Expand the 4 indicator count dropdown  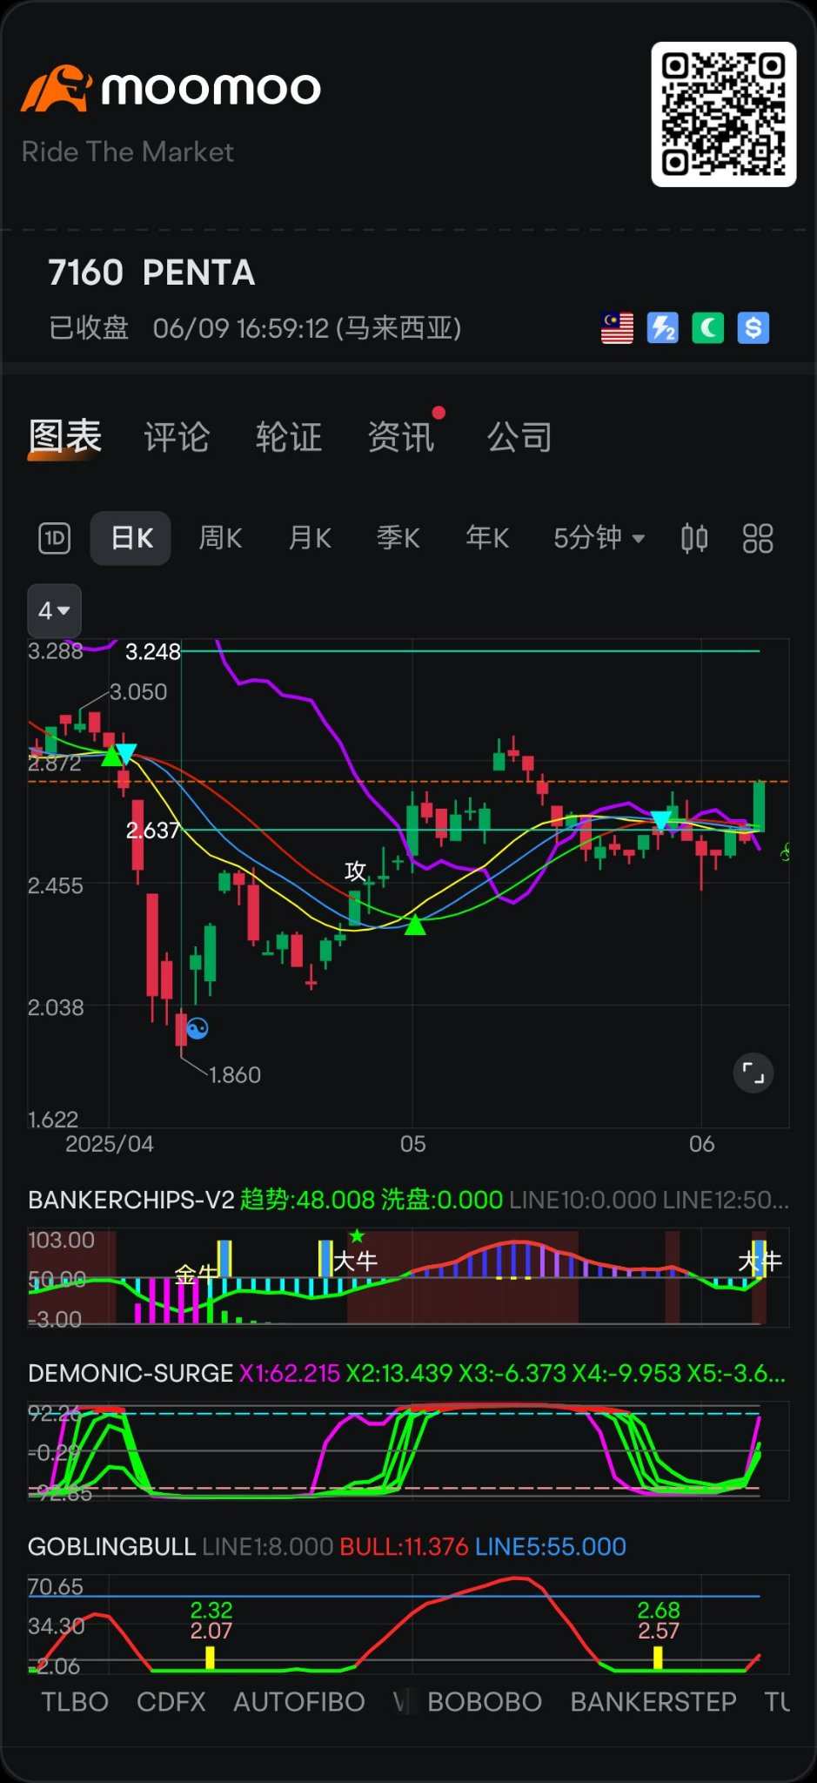tap(55, 610)
